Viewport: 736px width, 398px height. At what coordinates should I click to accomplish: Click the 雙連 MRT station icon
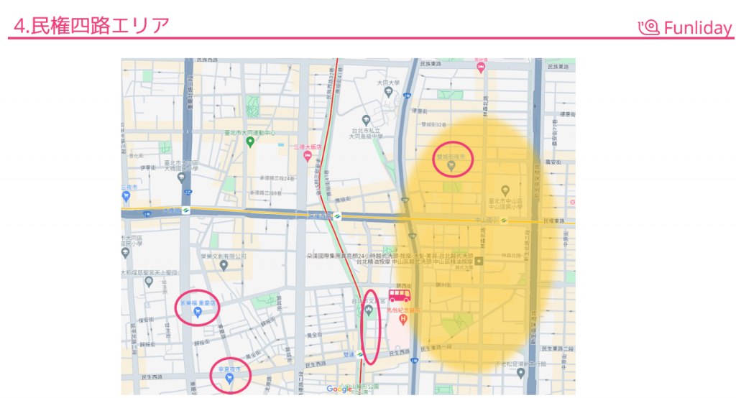tap(360, 354)
